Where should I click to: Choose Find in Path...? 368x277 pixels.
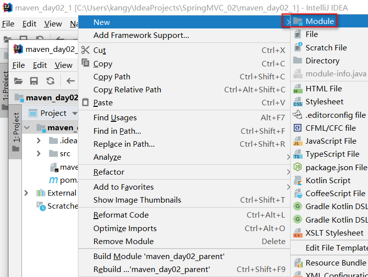[184, 131]
